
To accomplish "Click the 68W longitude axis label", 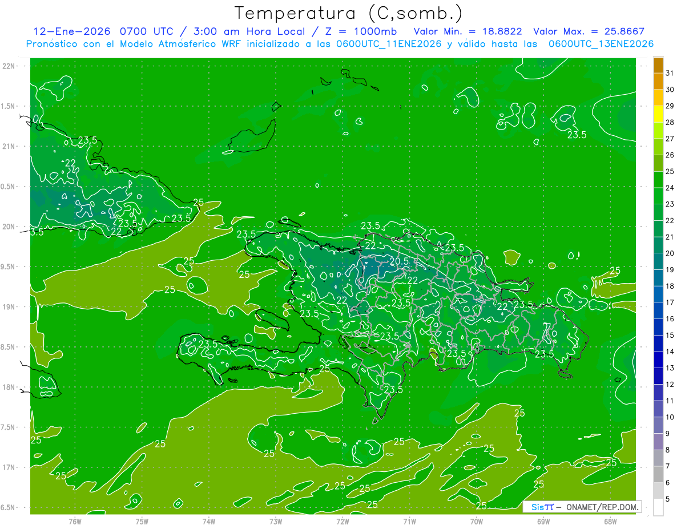I will coord(610,522).
